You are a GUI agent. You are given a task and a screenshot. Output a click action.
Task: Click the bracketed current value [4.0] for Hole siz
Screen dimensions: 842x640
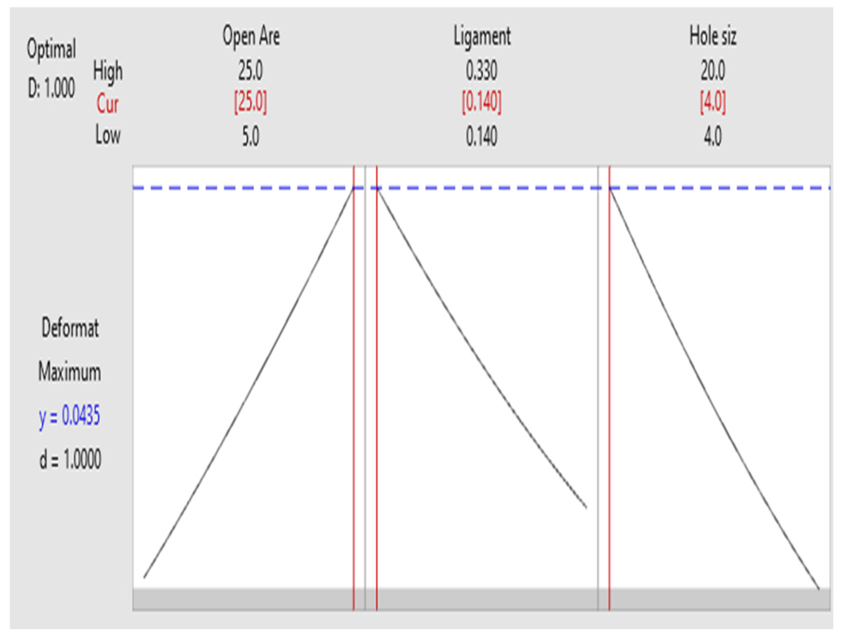pos(713,103)
